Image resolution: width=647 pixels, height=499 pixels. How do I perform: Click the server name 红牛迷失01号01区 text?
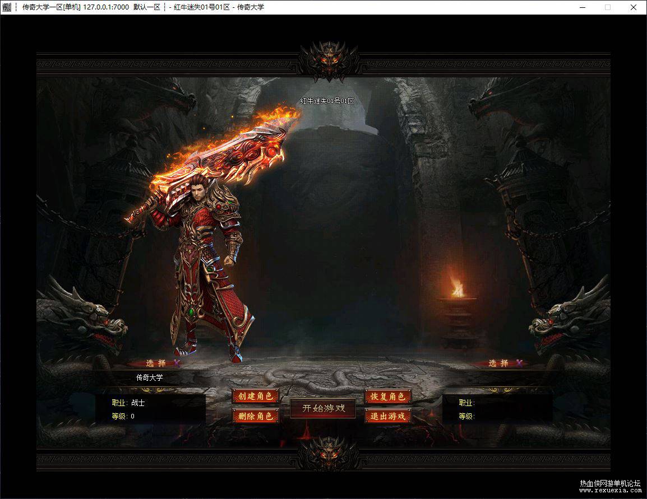click(327, 101)
